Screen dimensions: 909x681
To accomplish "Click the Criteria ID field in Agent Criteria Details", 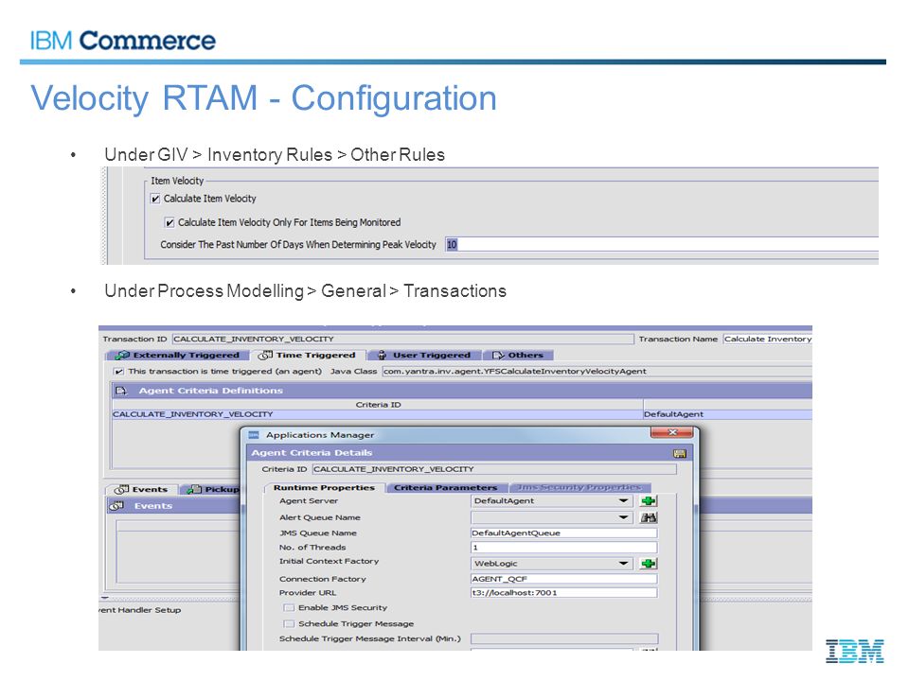I will click(x=494, y=469).
